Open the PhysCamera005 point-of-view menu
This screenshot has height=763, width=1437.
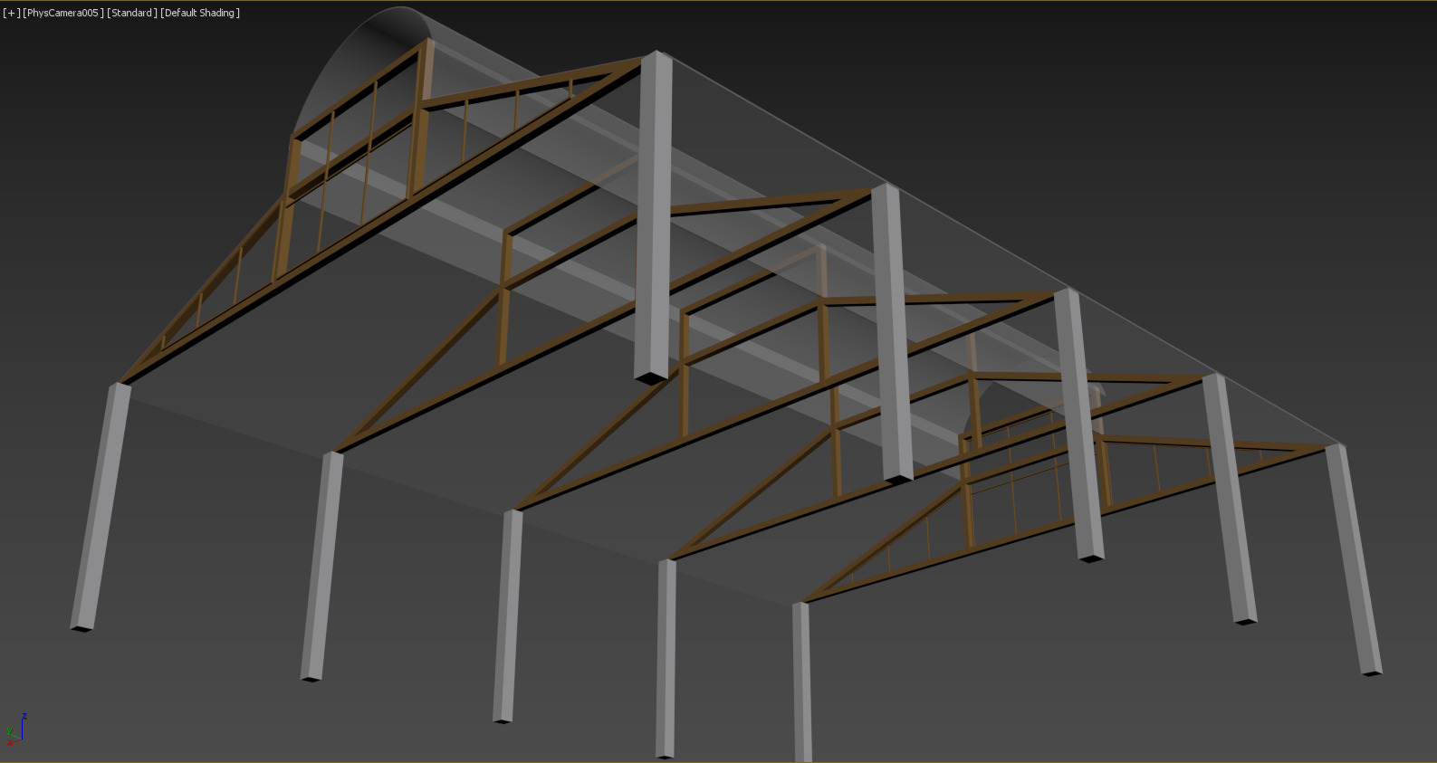pyautogui.click(x=63, y=13)
